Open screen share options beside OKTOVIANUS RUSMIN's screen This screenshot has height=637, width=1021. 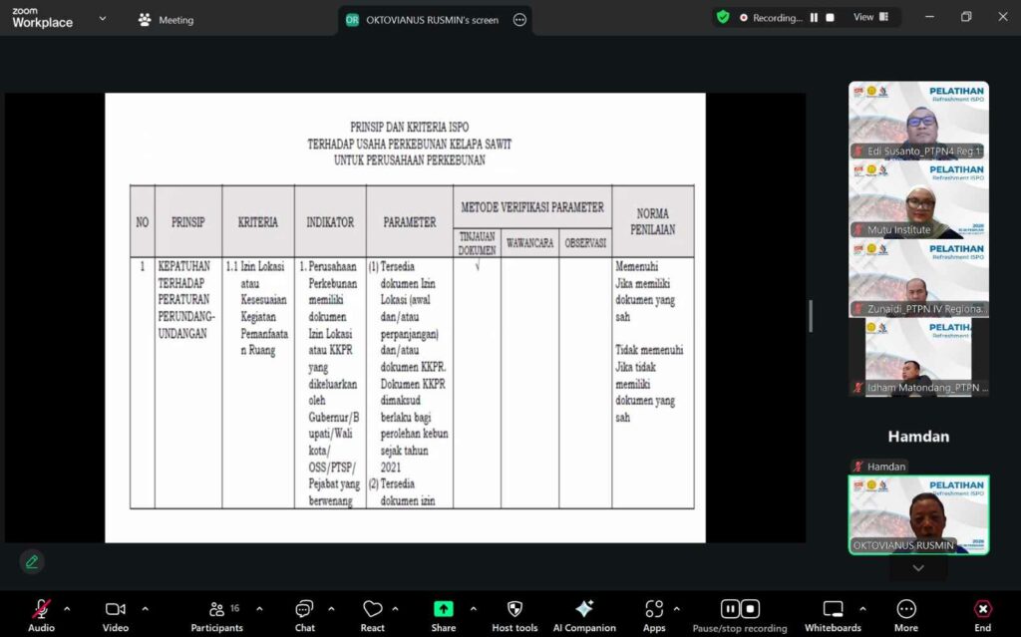519,20
